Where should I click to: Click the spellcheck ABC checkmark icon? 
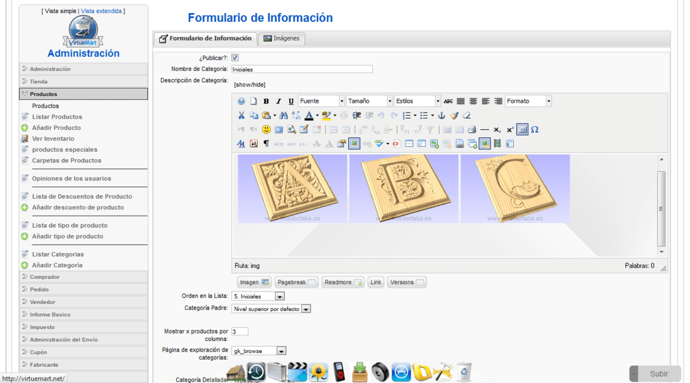point(379,144)
